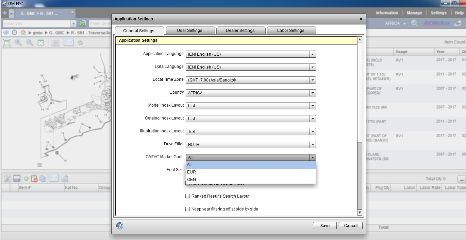Image resolution: width=466 pixels, height=240 pixels.
Task: Add a new tab with the plus icon
Action: 4,13
